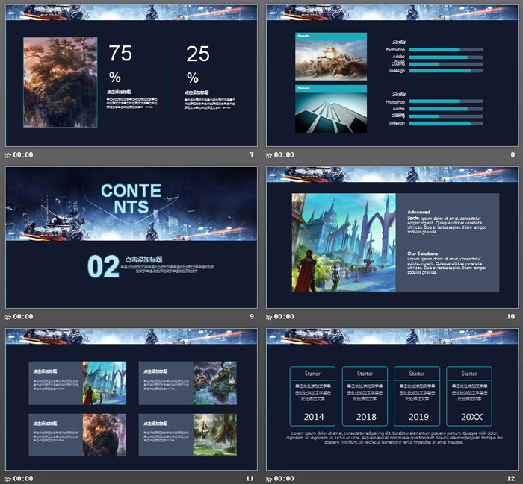The height and width of the screenshot is (484, 523).
Task: Click the 25 percent figure on slide 7
Action: point(198,63)
